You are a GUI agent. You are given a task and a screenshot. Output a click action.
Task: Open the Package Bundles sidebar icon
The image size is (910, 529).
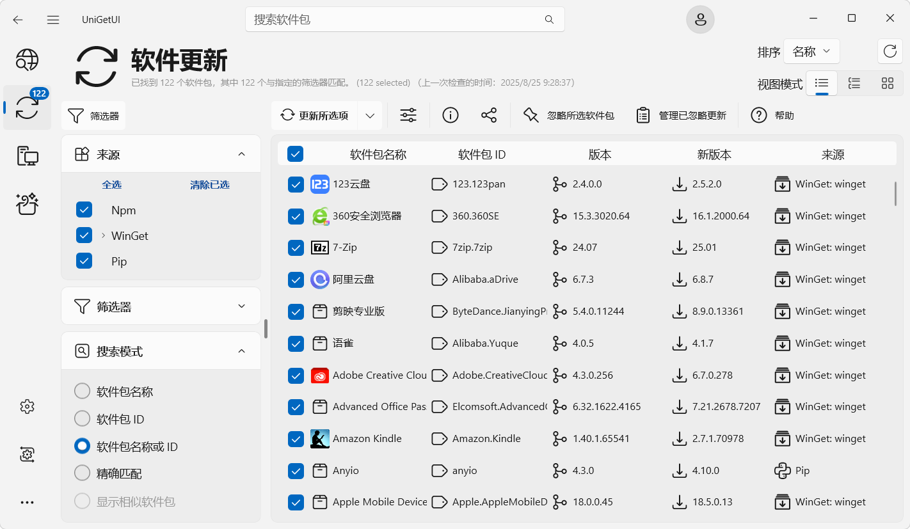(27, 204)
